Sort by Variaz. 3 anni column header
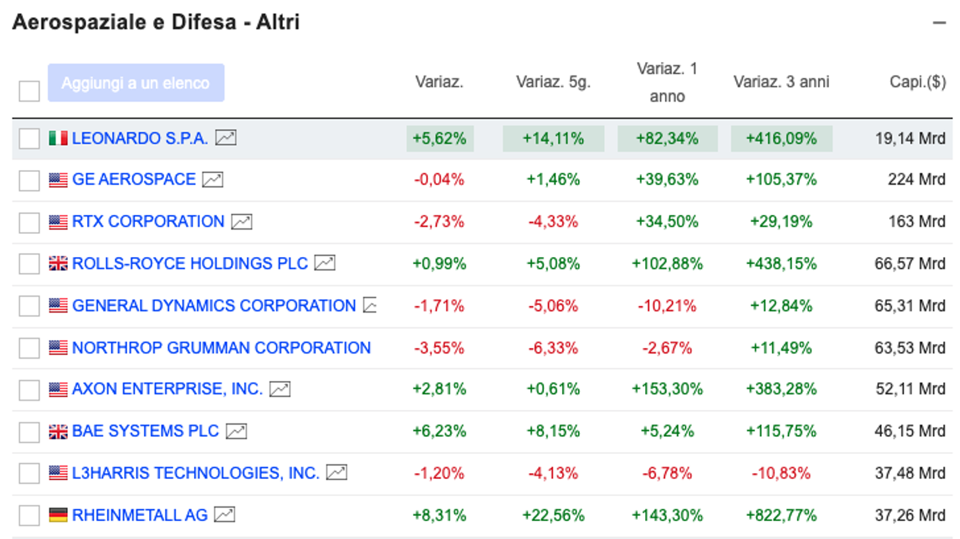The image size is (960, 539). [781, 82]
